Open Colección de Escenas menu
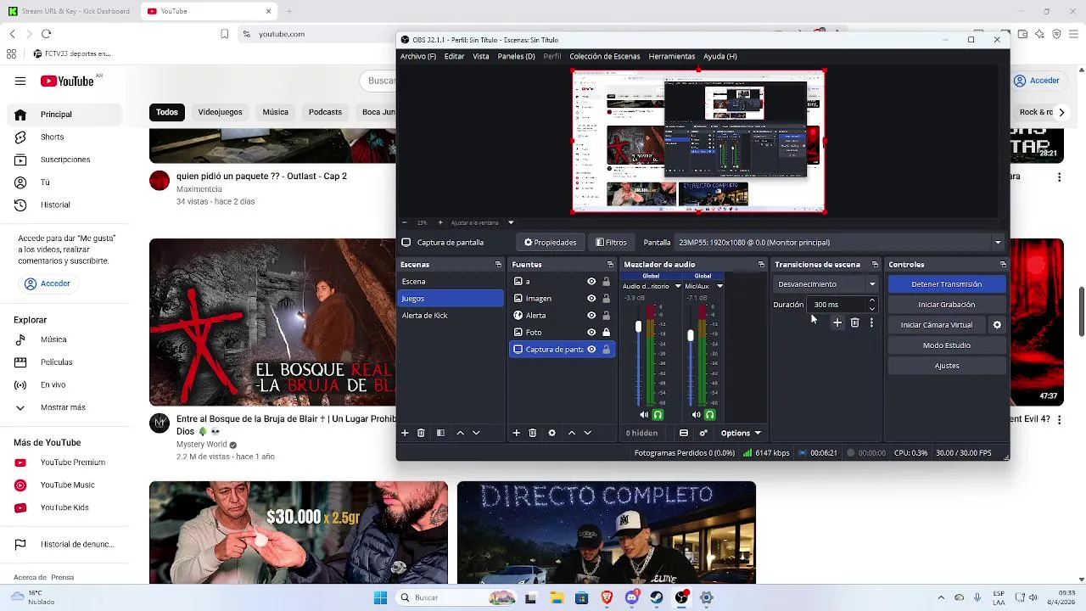The image size is (1086, 611). pos(604,56)
